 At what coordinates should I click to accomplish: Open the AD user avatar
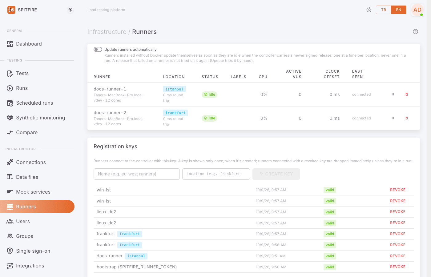[417, 10]
